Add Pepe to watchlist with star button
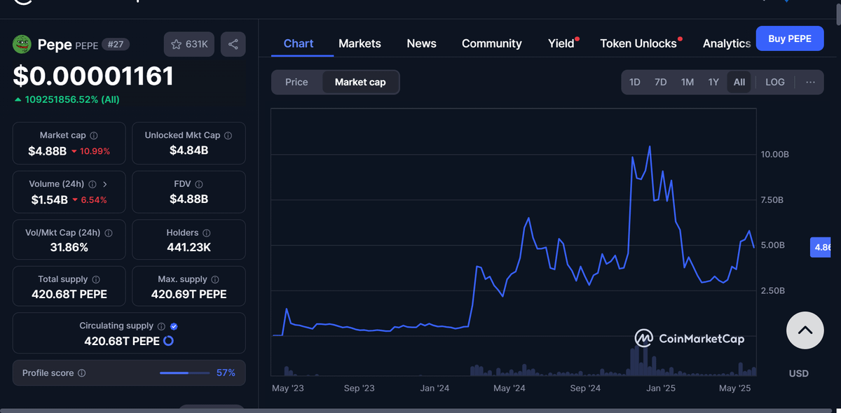This screenshot has width=841, height=413. 189,44
